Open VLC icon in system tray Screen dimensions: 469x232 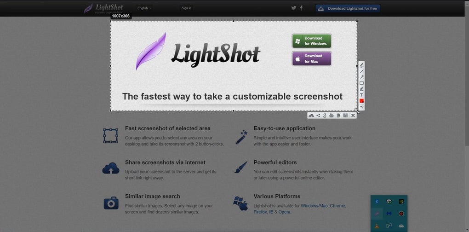[377, 226]
